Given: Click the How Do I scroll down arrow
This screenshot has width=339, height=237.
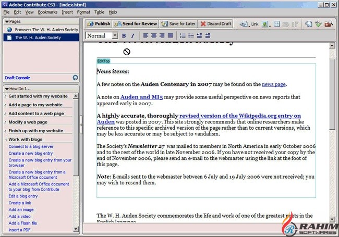Looking at the screenshot, I should click(x=76, y=229).
